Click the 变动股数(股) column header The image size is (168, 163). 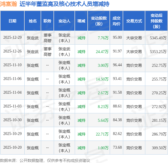(99, 21)
